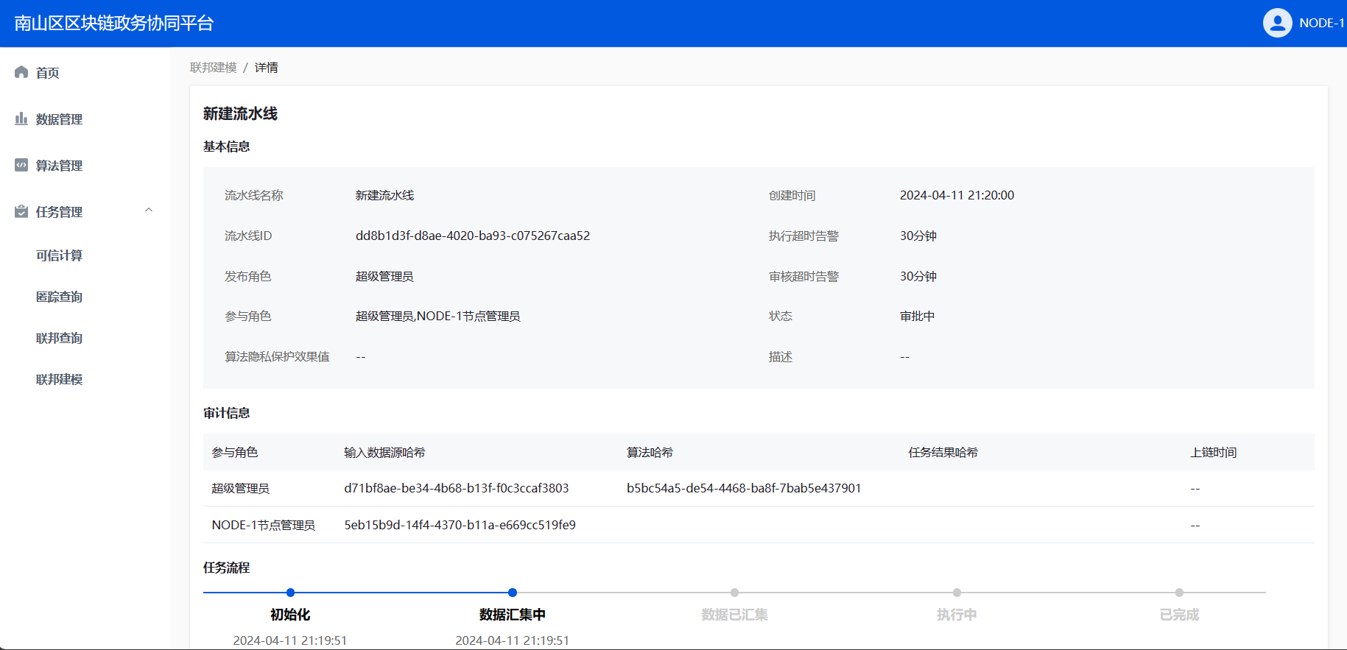Screen dimensions: 1347x650
Task: Click the 参与角色 column header
Action: click(x=235, y=452)
